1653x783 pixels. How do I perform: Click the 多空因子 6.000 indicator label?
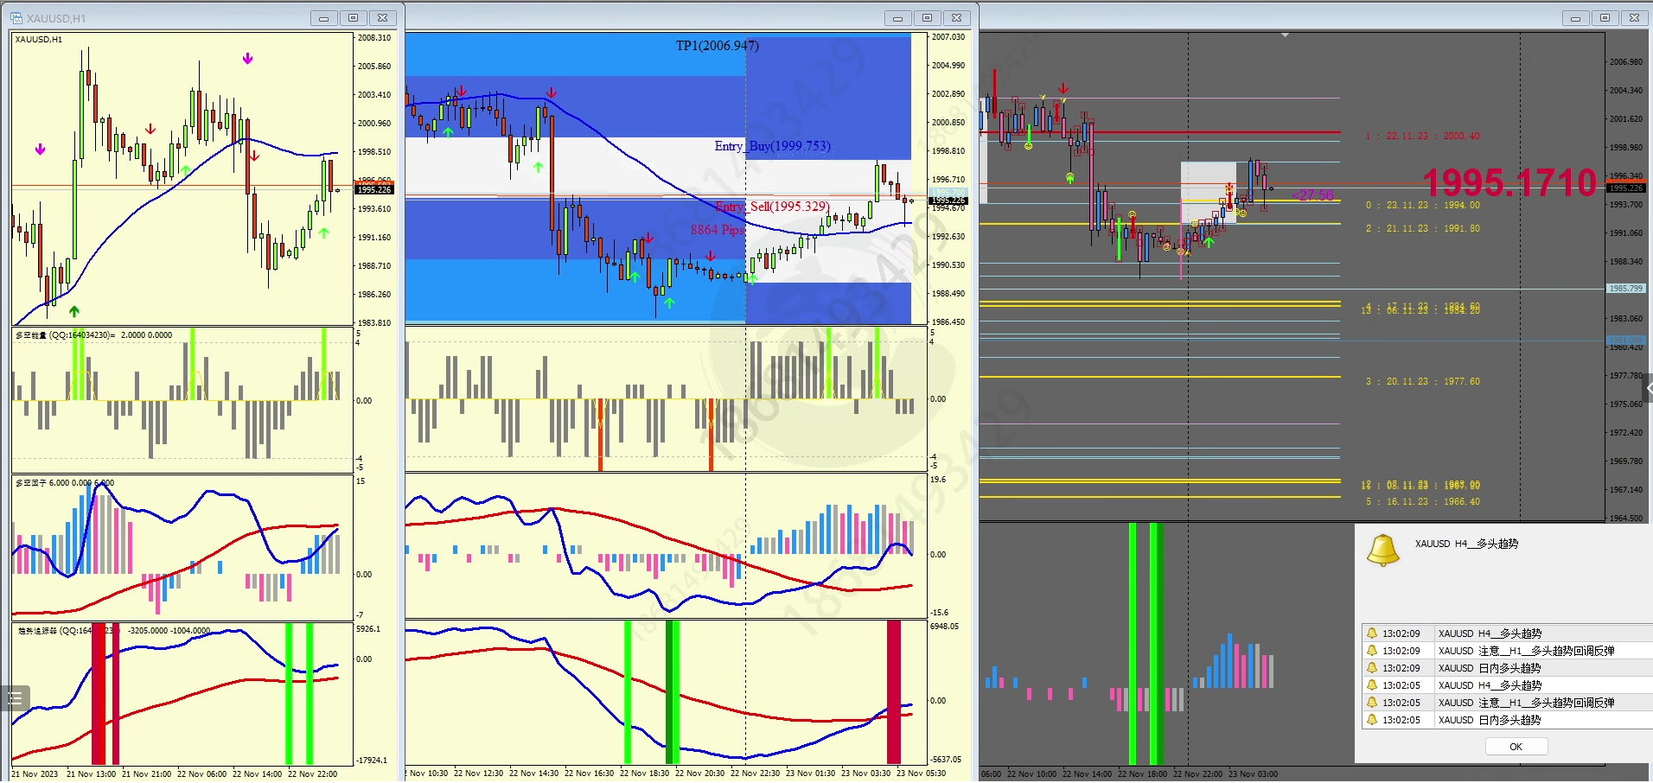(65, 483)
